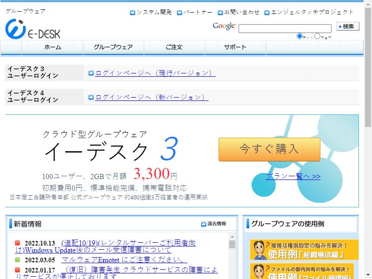Click the クラウド型グループウェア banner text

pos(95,134)
